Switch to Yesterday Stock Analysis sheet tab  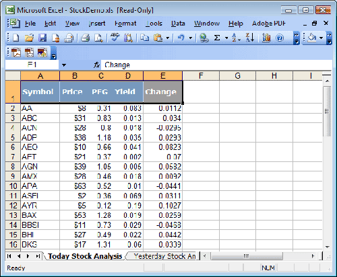164,256
